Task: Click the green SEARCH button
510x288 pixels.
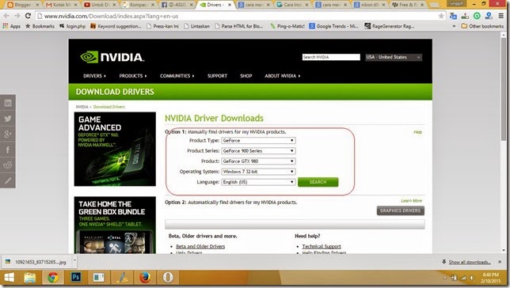Action: point(318,182)
